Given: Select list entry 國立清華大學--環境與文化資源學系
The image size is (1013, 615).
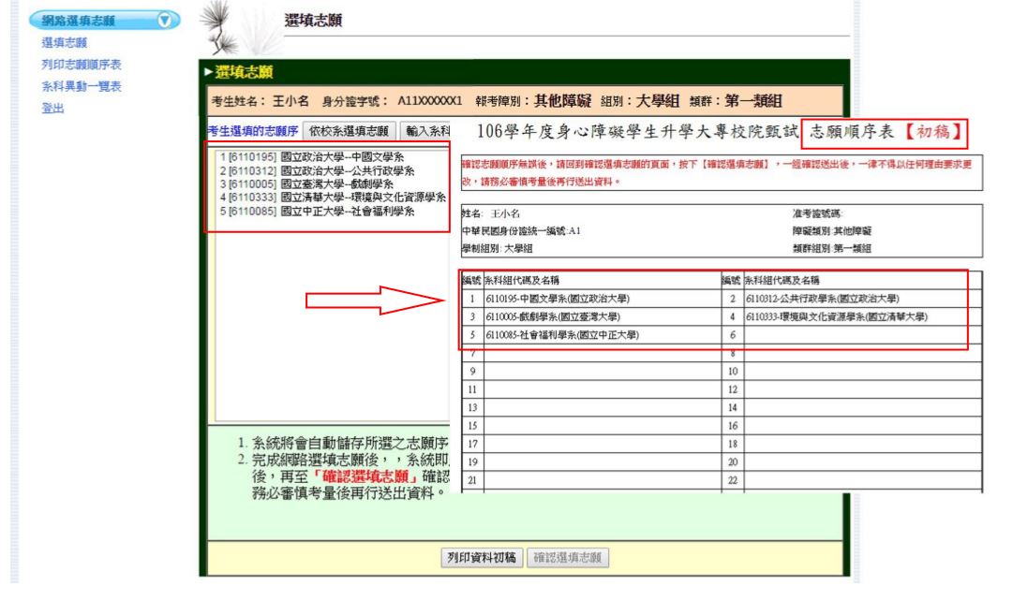Looking at the screenshot, I should [333, 198].
